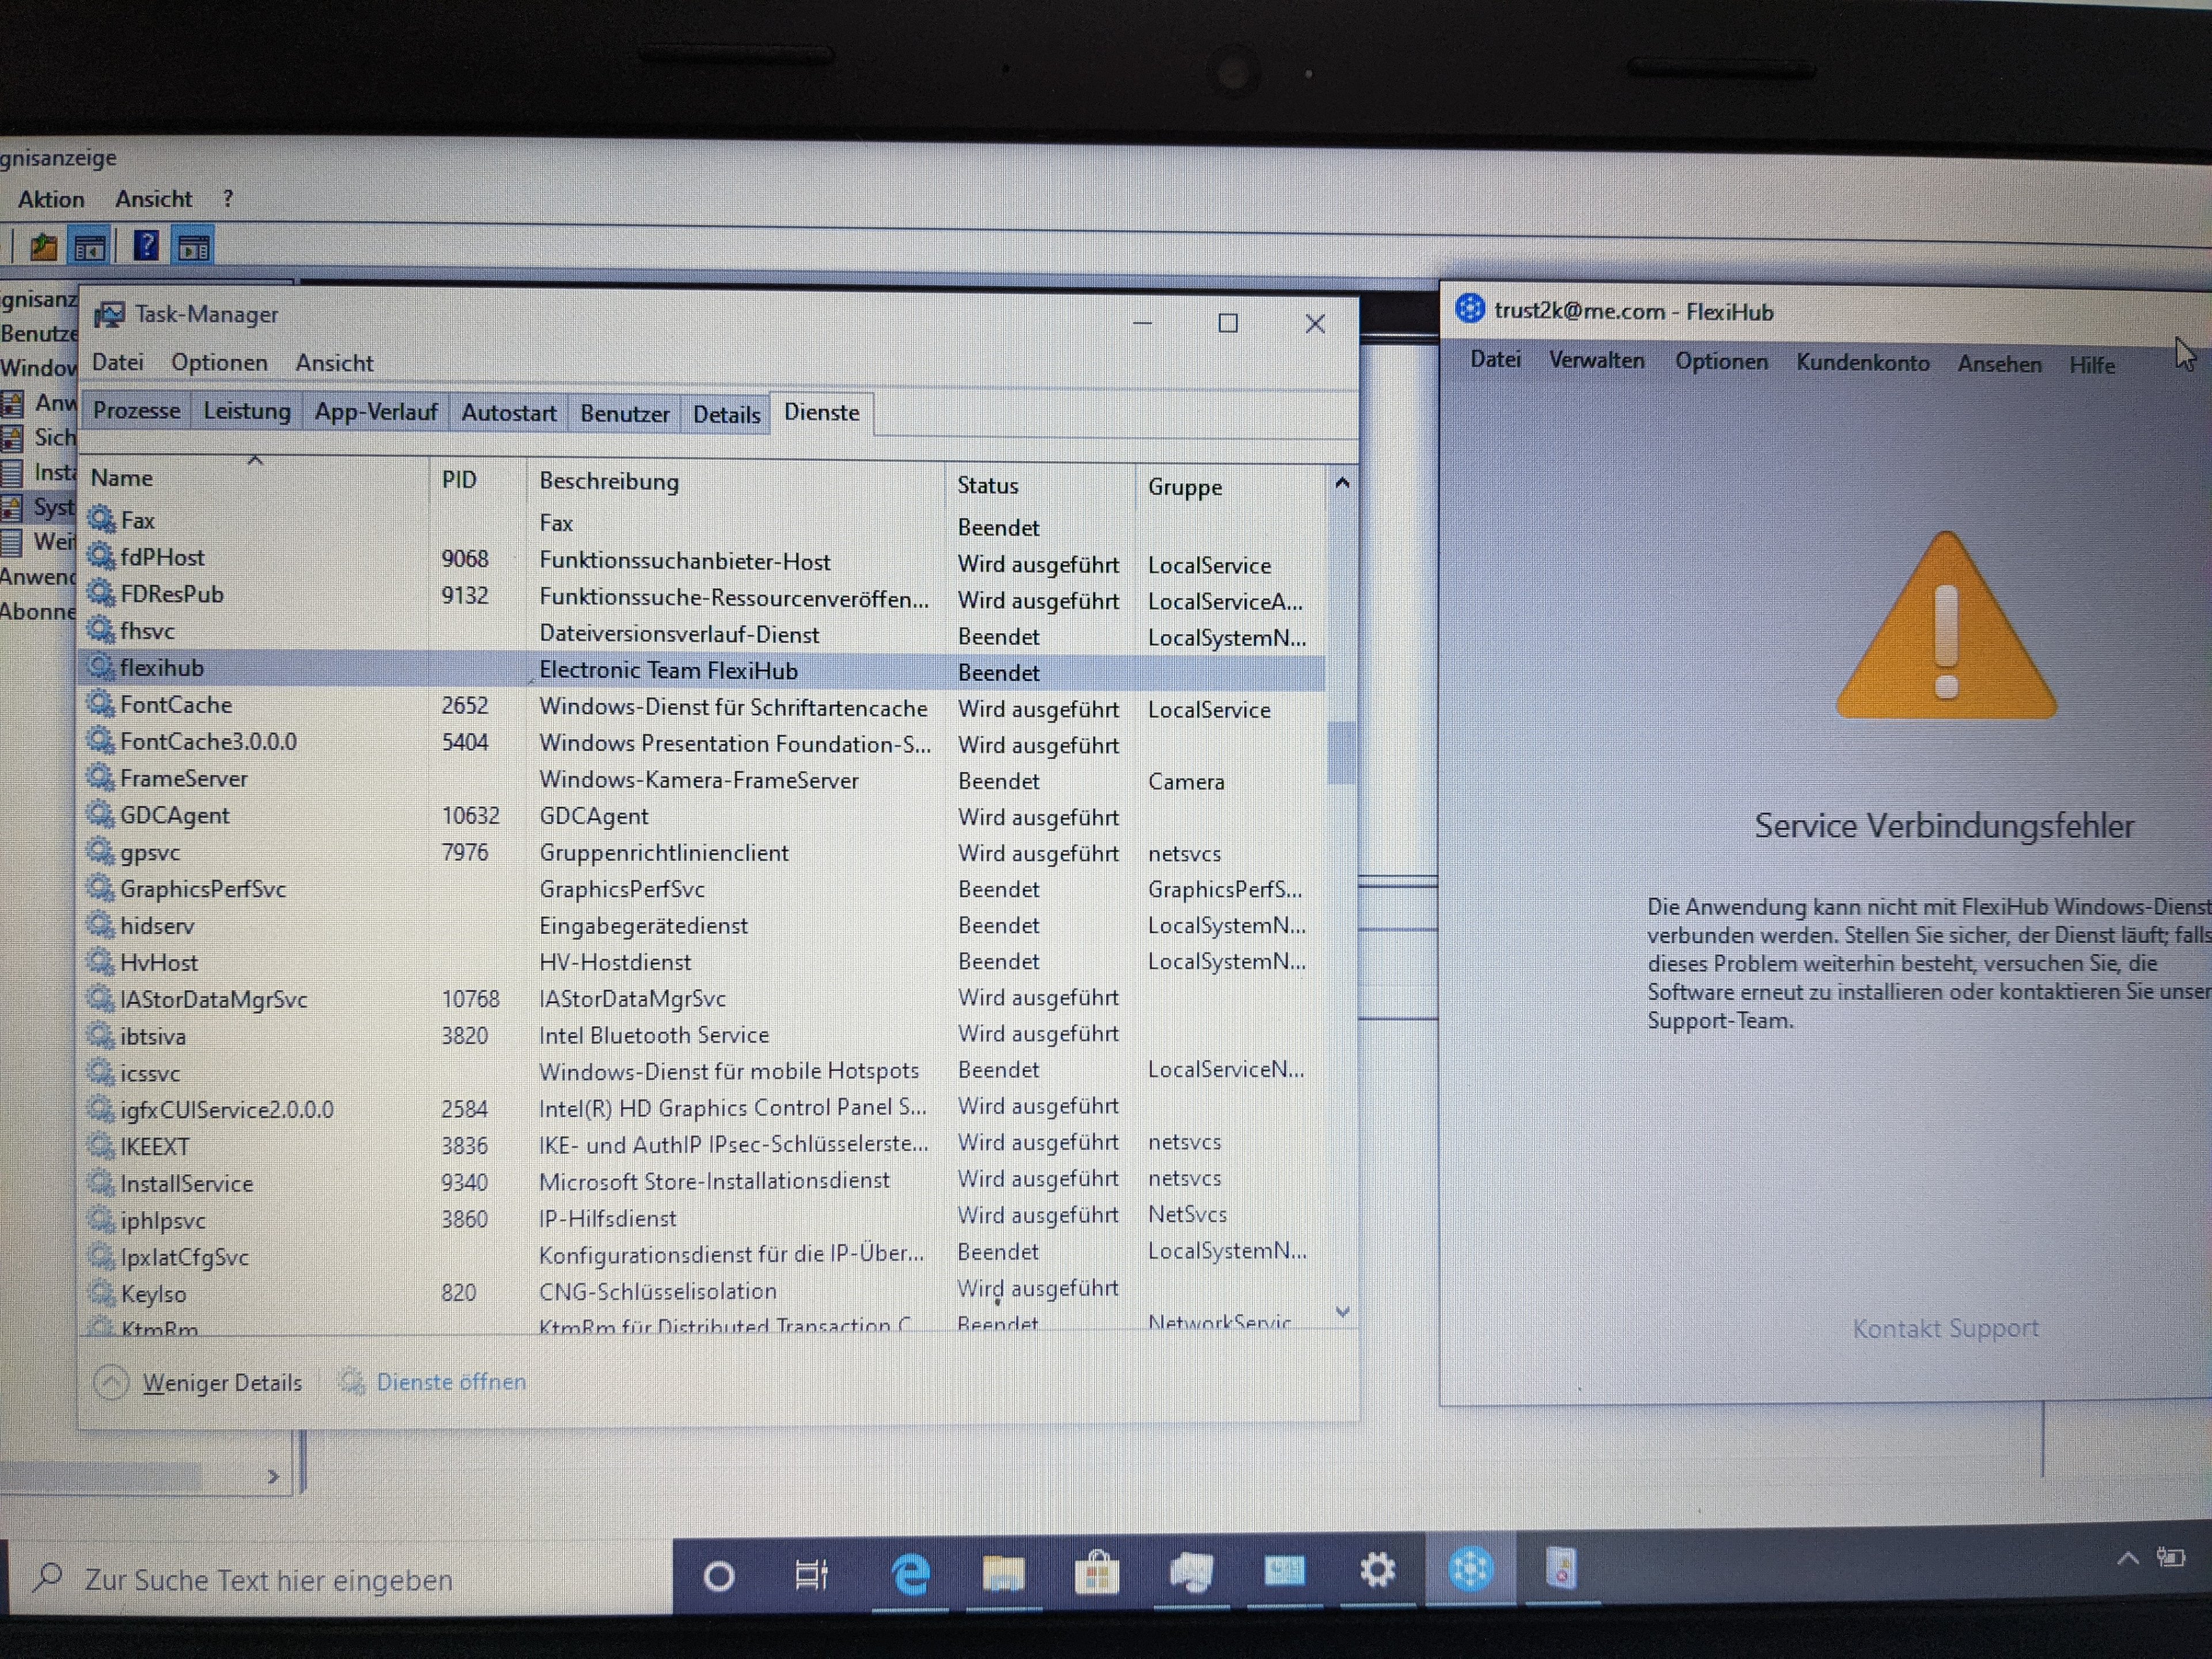2212x1659 pixels.
Task: Open Microsoft Edge from the taskbar
Action: tap(910, 1573)
